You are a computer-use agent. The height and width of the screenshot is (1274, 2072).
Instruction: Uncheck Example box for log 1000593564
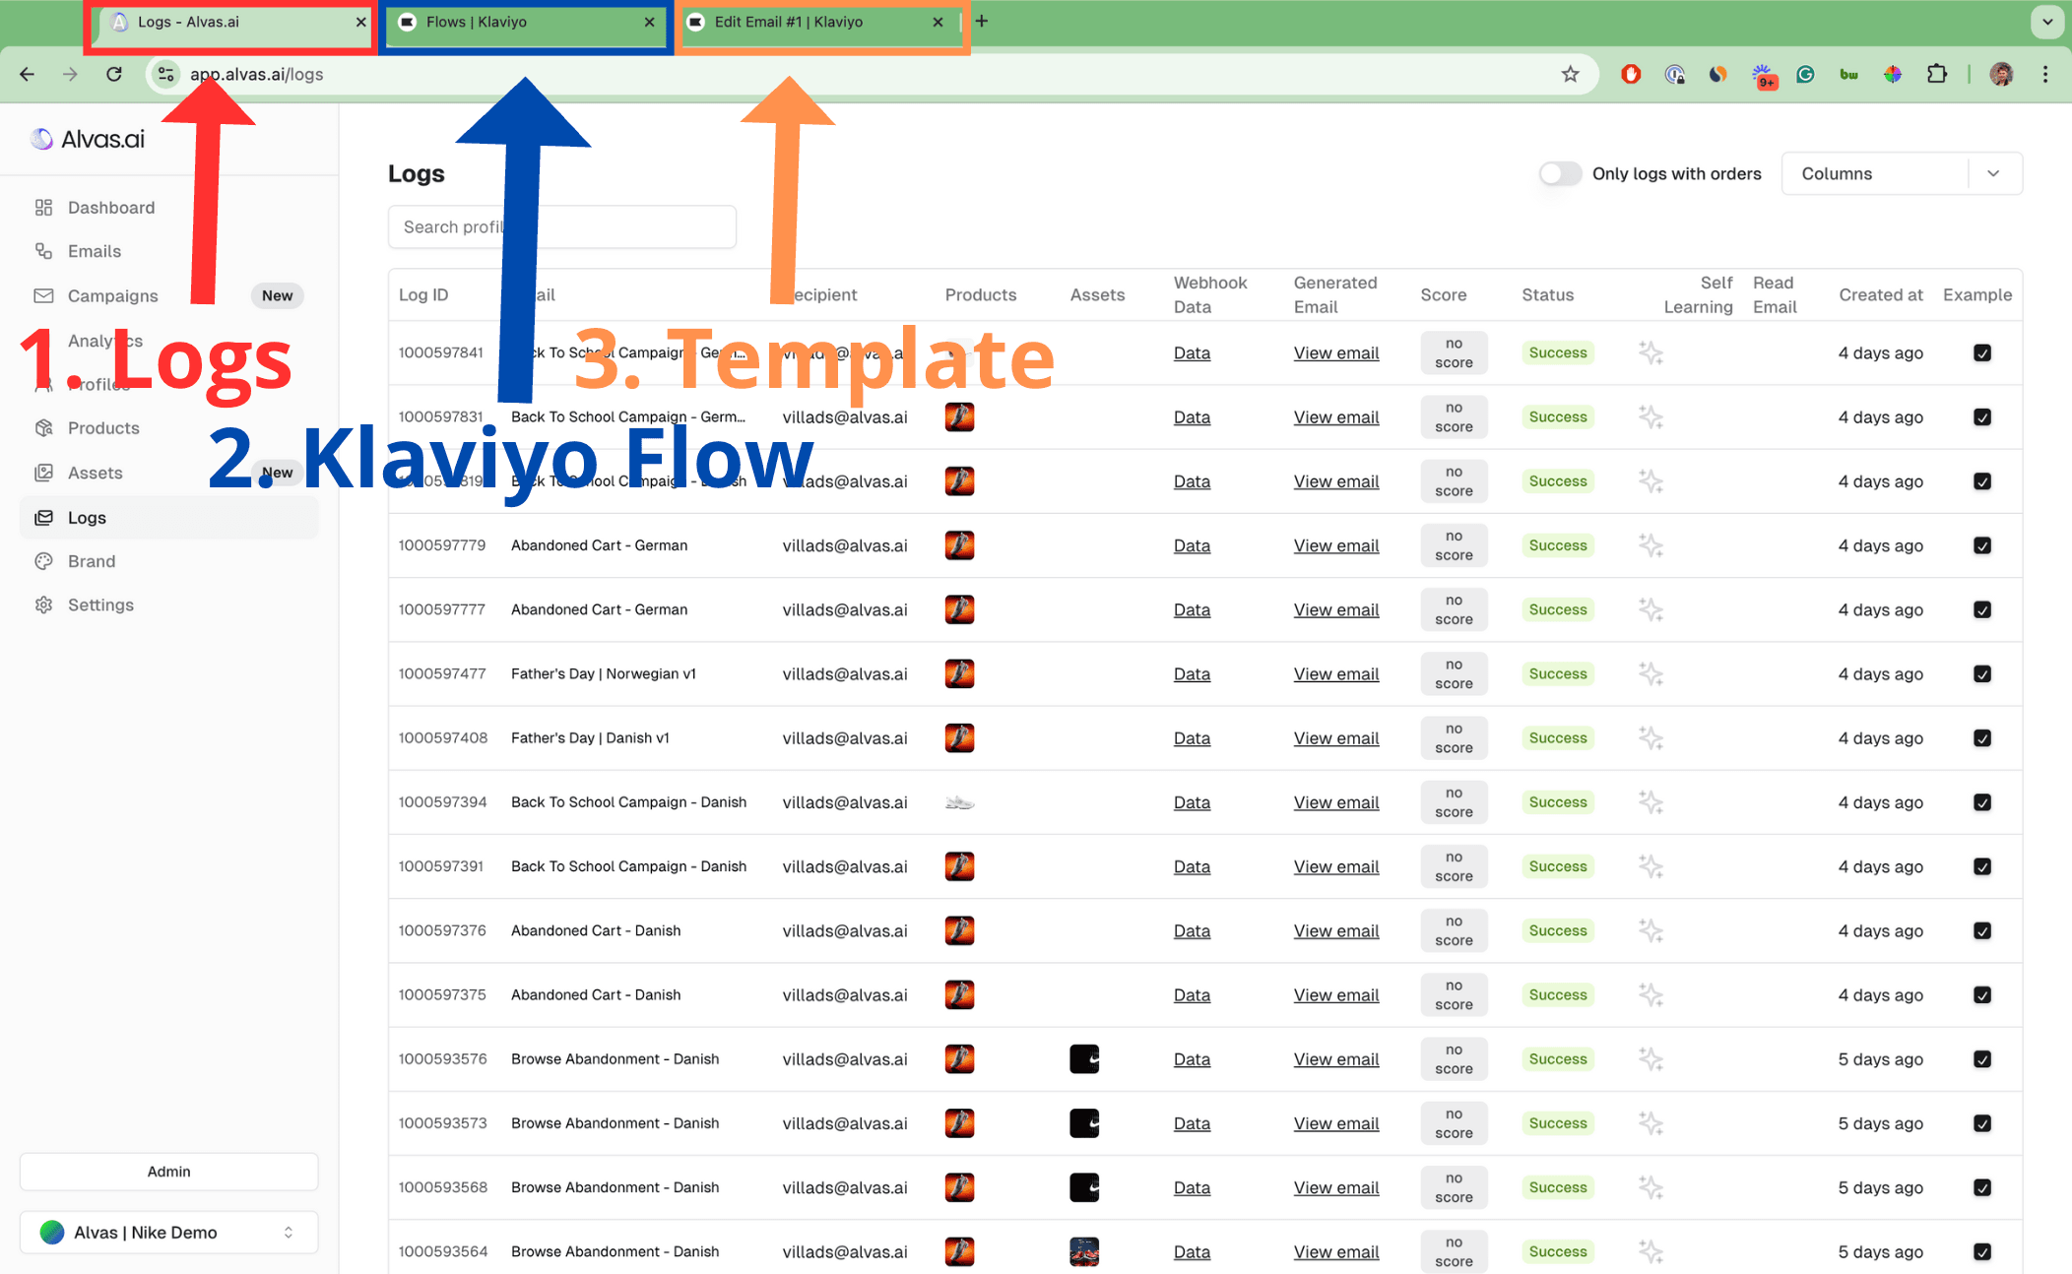1982,1252
